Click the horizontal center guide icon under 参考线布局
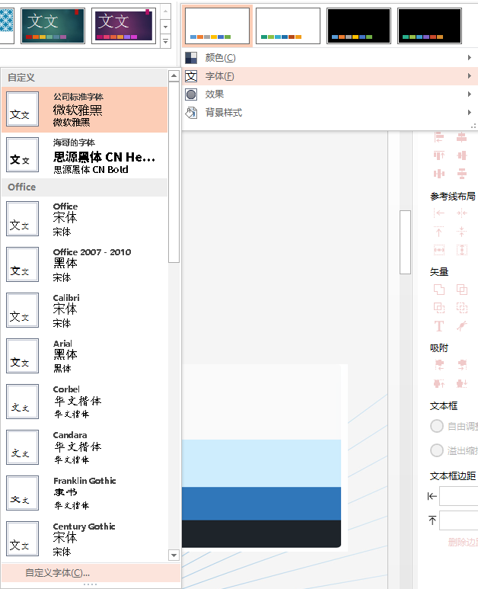This screenshot has width=478, height=589. [462, 213]
